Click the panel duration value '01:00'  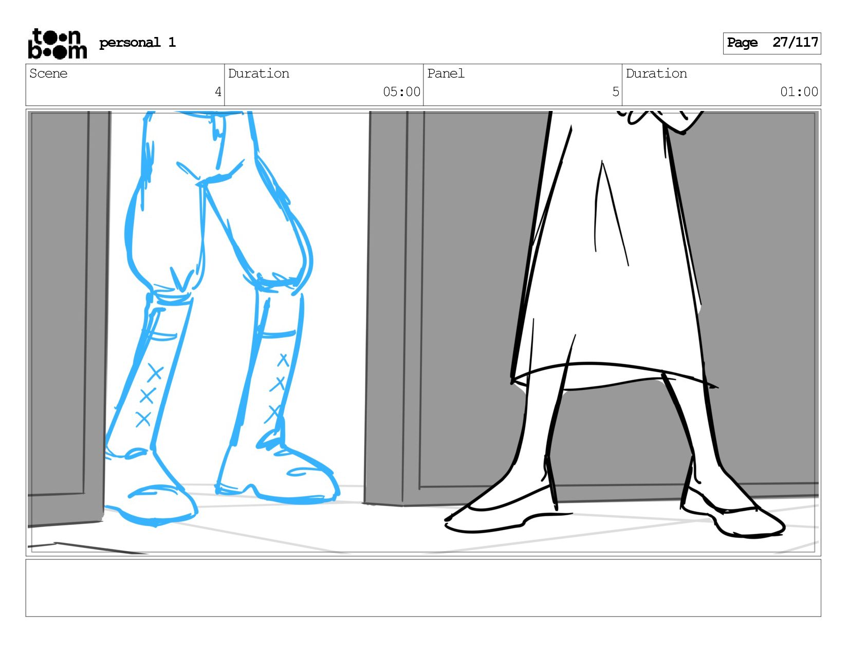click(x=799, y=92)
